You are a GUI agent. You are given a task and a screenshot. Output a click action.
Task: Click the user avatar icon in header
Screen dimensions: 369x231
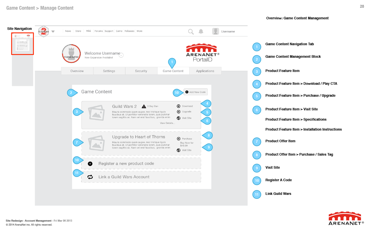click(x=216, y=31)
